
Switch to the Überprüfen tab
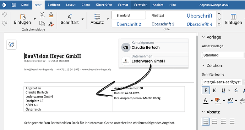click(104, 5)
